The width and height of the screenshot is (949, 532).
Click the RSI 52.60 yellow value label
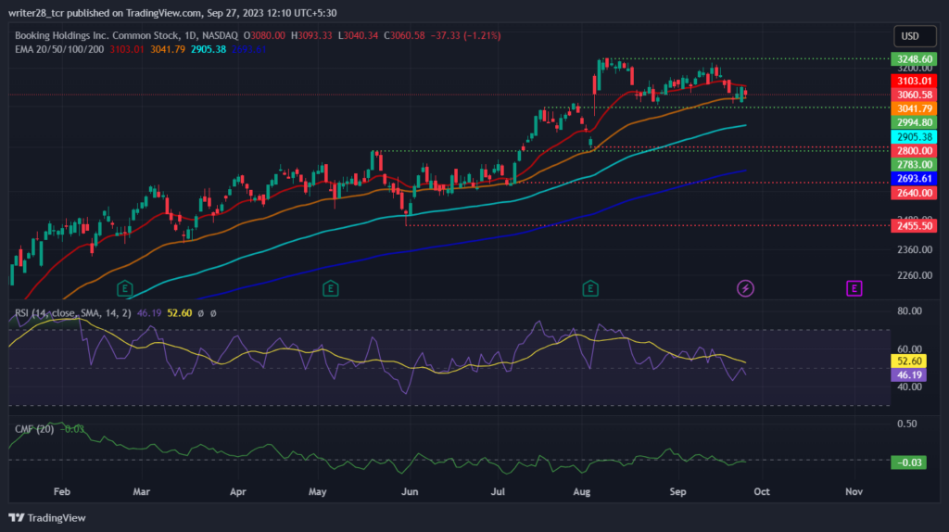pyautogui.click(x=908, y=361)
